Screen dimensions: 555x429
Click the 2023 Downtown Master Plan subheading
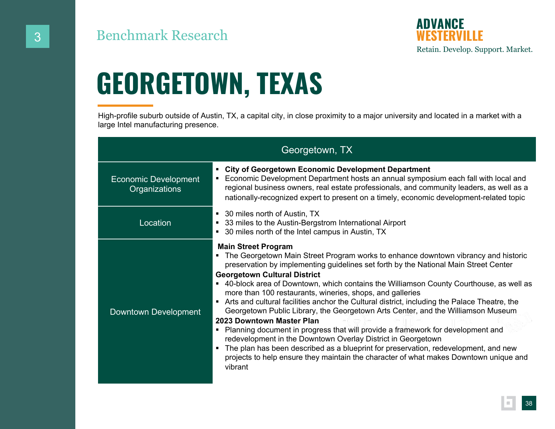(267, 321)
